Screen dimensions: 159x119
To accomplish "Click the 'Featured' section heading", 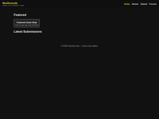I will click(x=20, y=15).
